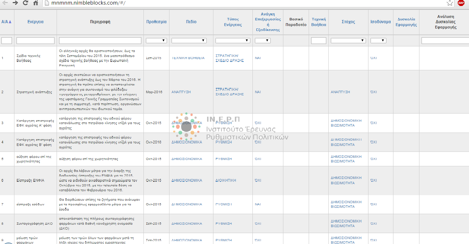Focus the Περιγραφή filter text box
The width and height of the screenshot is (469, 244).
pos(100,40)
